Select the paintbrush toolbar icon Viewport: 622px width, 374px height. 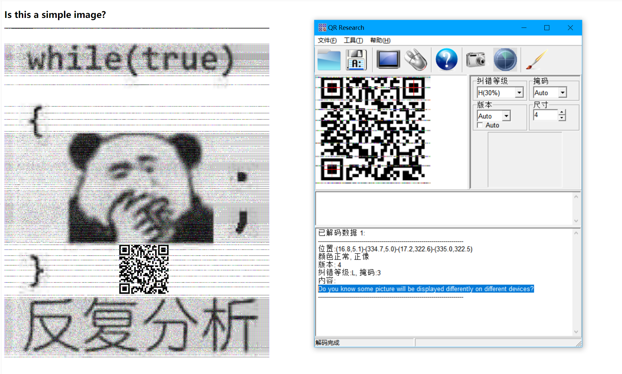pos(537,60)
